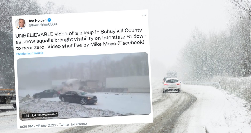Click the 1:29 video duration badge

(x=26, y=116)
